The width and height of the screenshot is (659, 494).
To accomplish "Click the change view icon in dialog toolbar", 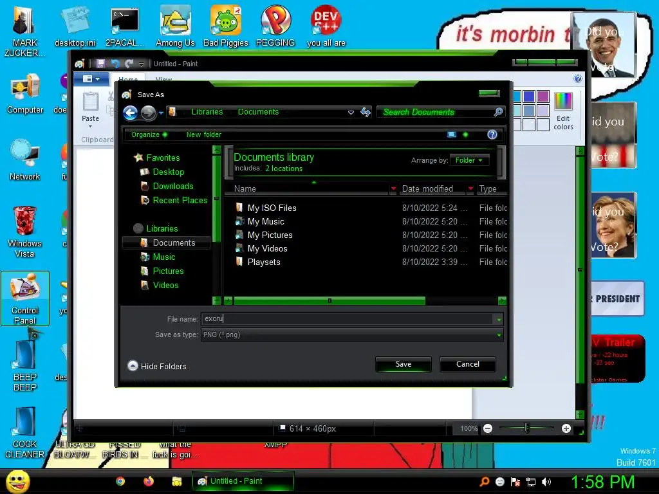I will click(452, 134).
